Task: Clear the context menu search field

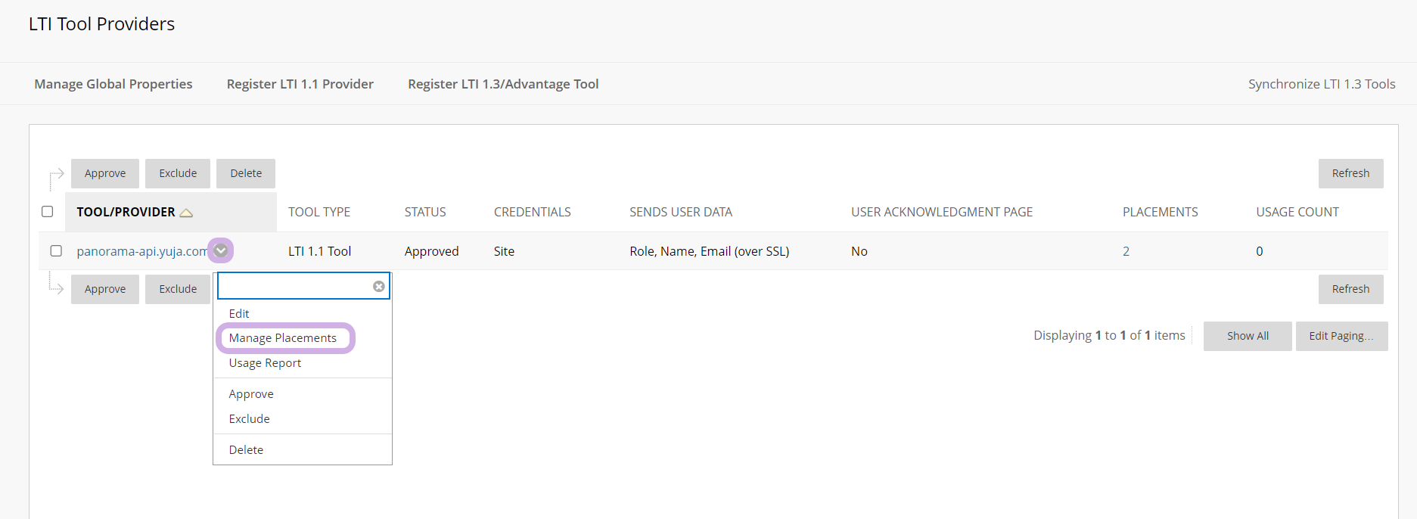Action: coord(378,286)
